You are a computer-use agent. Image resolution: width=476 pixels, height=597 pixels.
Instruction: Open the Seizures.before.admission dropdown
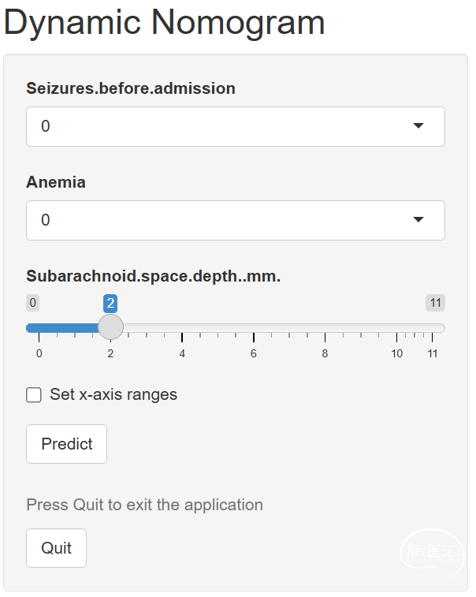pos(236,126)
